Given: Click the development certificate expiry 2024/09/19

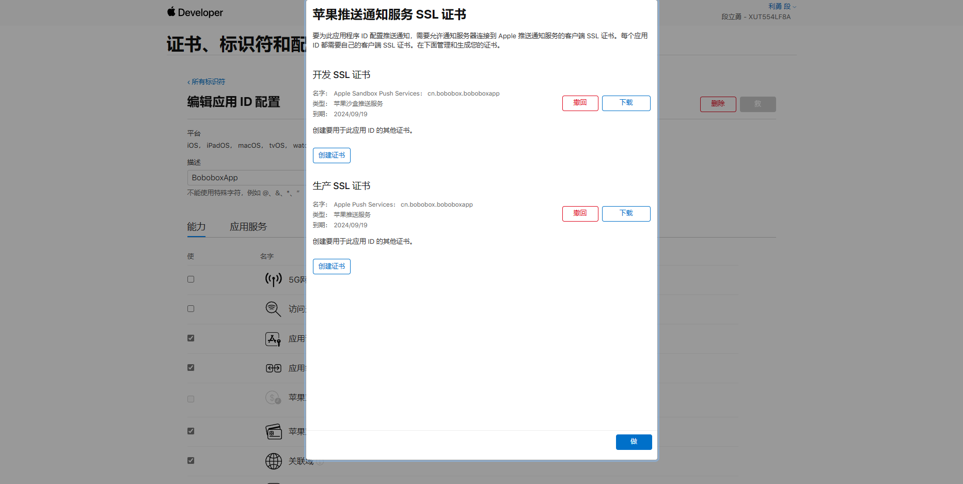Looking at the screenshot, I should click(351, 114).
